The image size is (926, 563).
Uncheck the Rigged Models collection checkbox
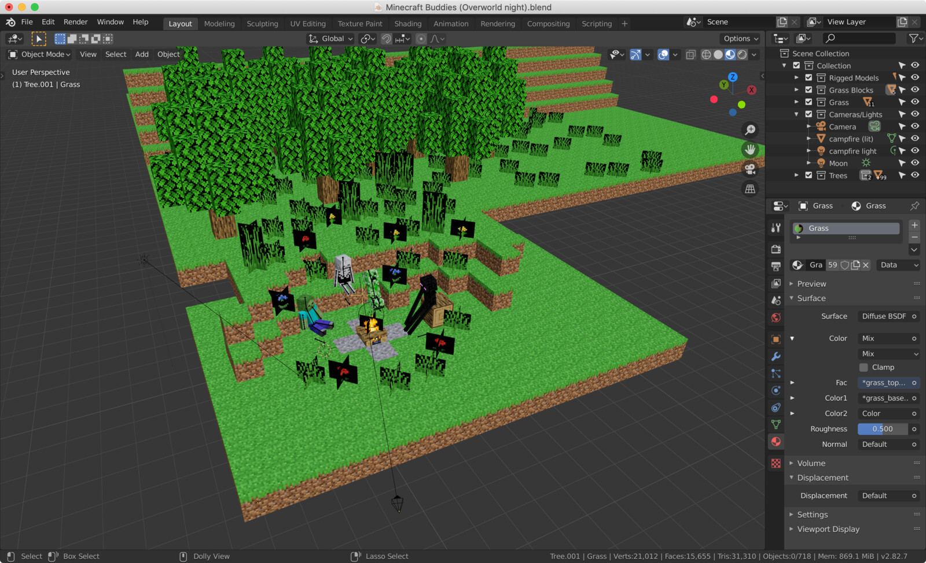(x=809, y=77)
